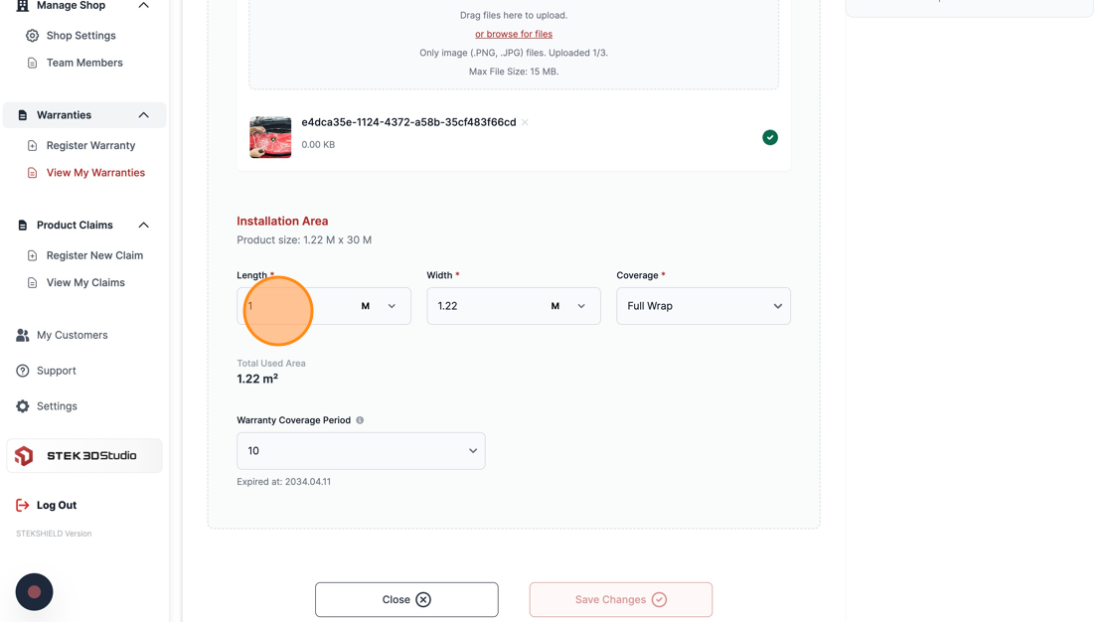Open the Coverage Full Wrap dropdown
Image resolution: width=1113 pixels, height=622 pixels.
(704, 306)
